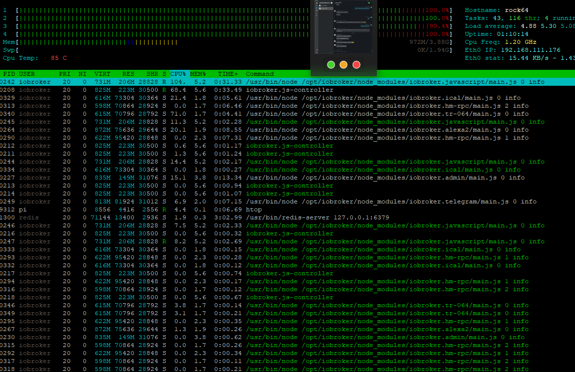The width and height of the screenshot is (575, 372).
Task: Click the memory value 972M/3.88G
Action: (x=430, y=42)
